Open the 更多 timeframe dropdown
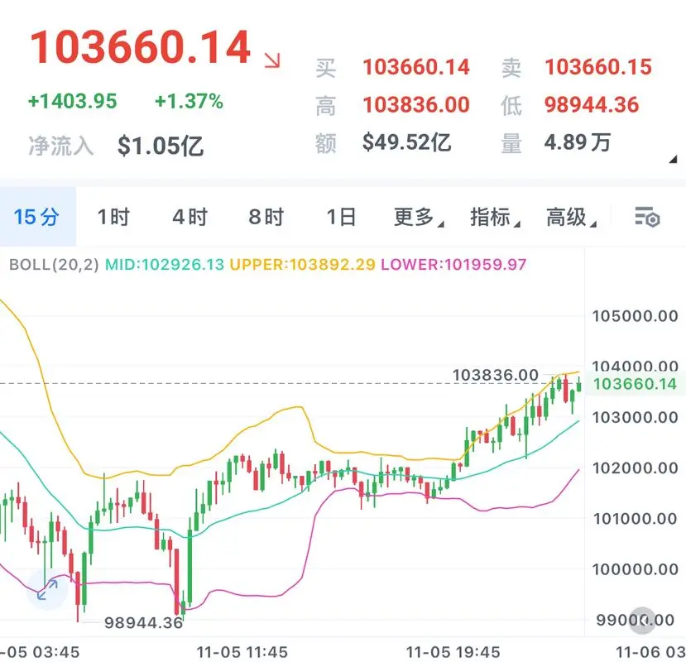Screen dimensions: 686x662 (419, 217)
